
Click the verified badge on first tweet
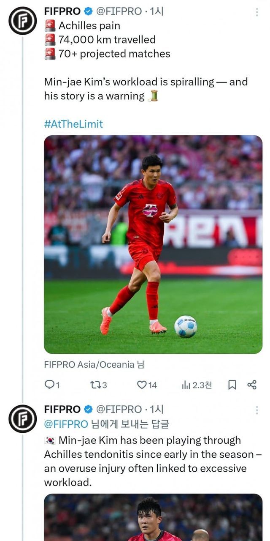[88, 11]
